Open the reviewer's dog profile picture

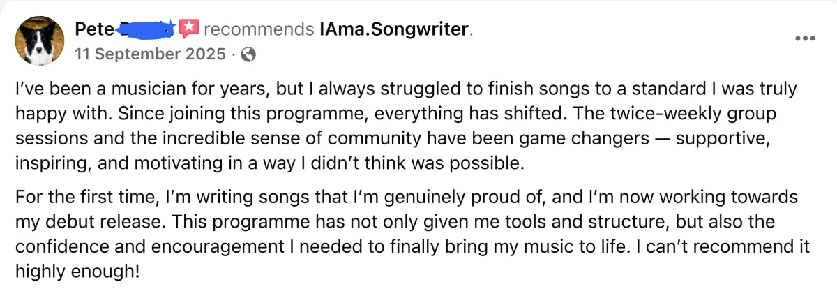40,40
